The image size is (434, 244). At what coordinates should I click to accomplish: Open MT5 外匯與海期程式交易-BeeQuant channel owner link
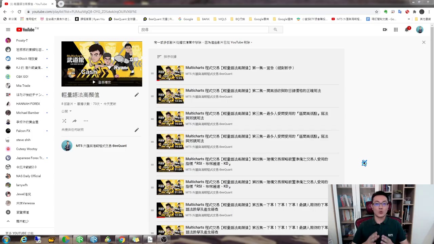(101, 146)
